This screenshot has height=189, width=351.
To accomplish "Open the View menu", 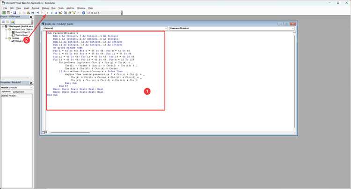I will coord(19,8).
